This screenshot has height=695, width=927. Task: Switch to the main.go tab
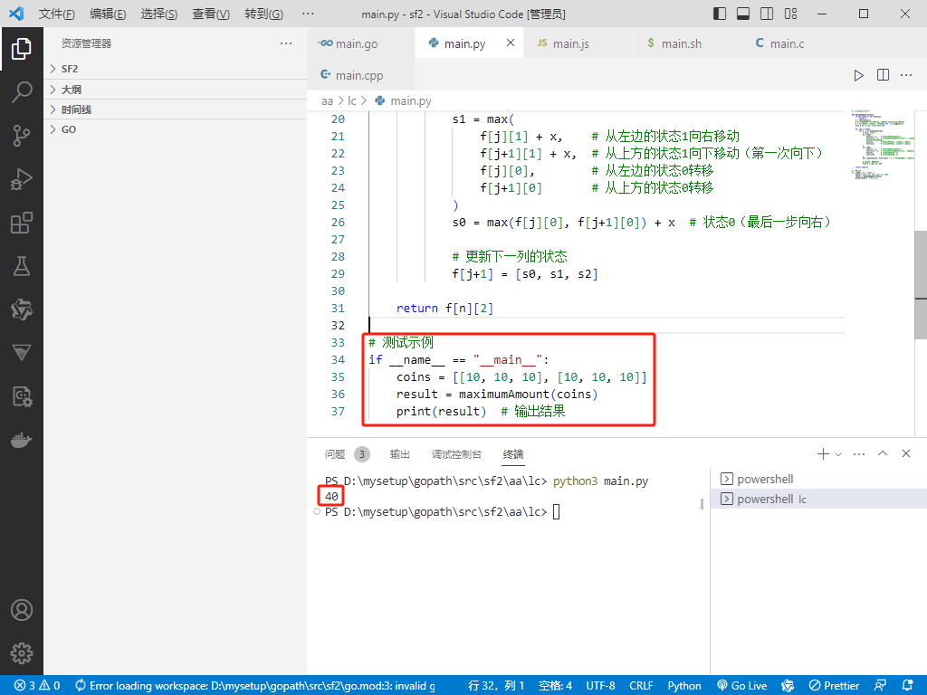(x=360, y=43)
